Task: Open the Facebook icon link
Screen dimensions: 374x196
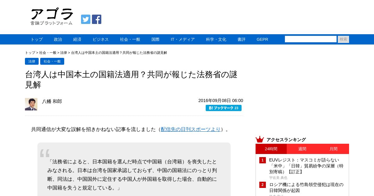Action: click(97, 19)
